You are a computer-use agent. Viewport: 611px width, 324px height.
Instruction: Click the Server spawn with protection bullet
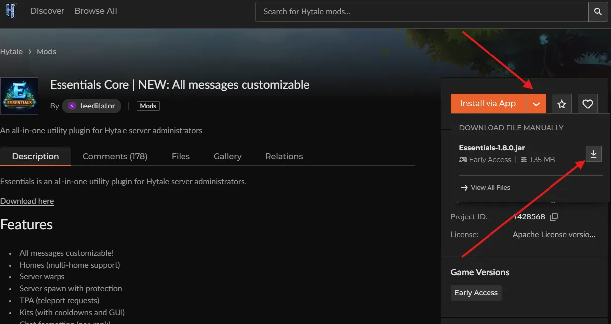tap(70, 289)
